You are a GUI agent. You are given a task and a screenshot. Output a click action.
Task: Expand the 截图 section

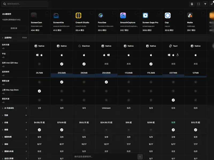pyautogui.click(x=14, y=130)
